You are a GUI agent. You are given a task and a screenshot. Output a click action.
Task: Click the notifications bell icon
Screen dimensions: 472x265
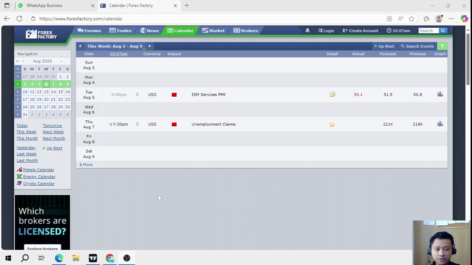[x=307, y=30]
